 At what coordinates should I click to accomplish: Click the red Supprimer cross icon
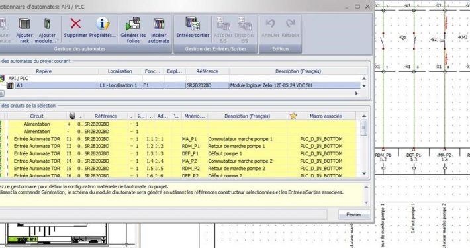75,24
